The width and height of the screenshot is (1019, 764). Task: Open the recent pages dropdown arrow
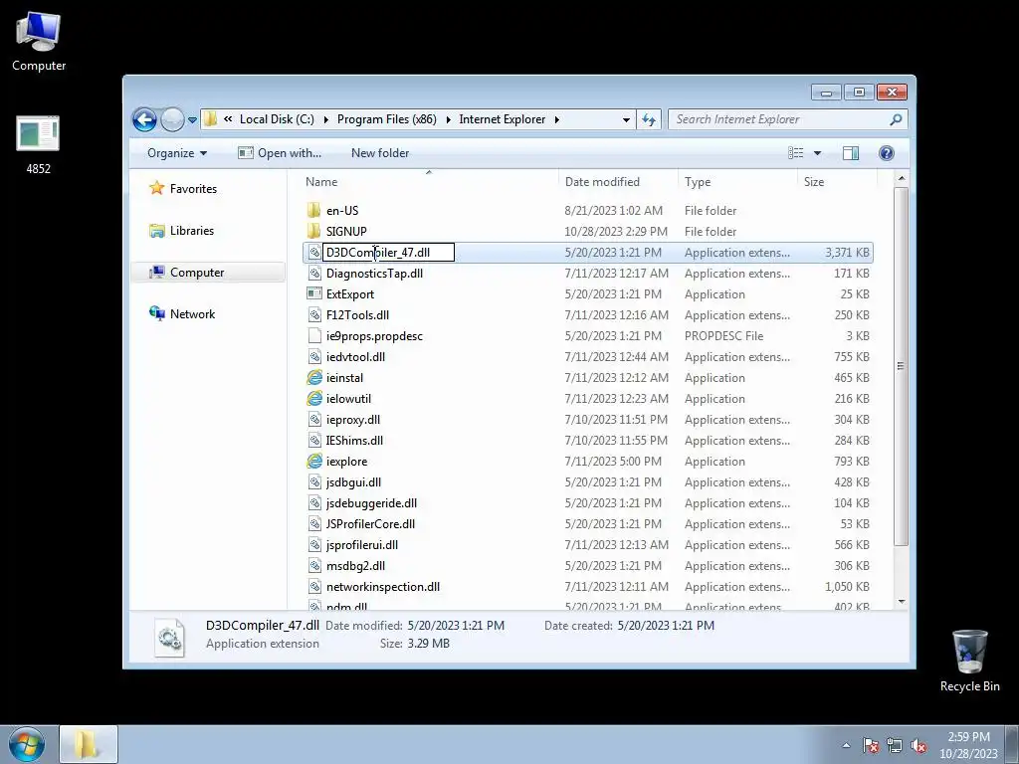coord(192,120)
